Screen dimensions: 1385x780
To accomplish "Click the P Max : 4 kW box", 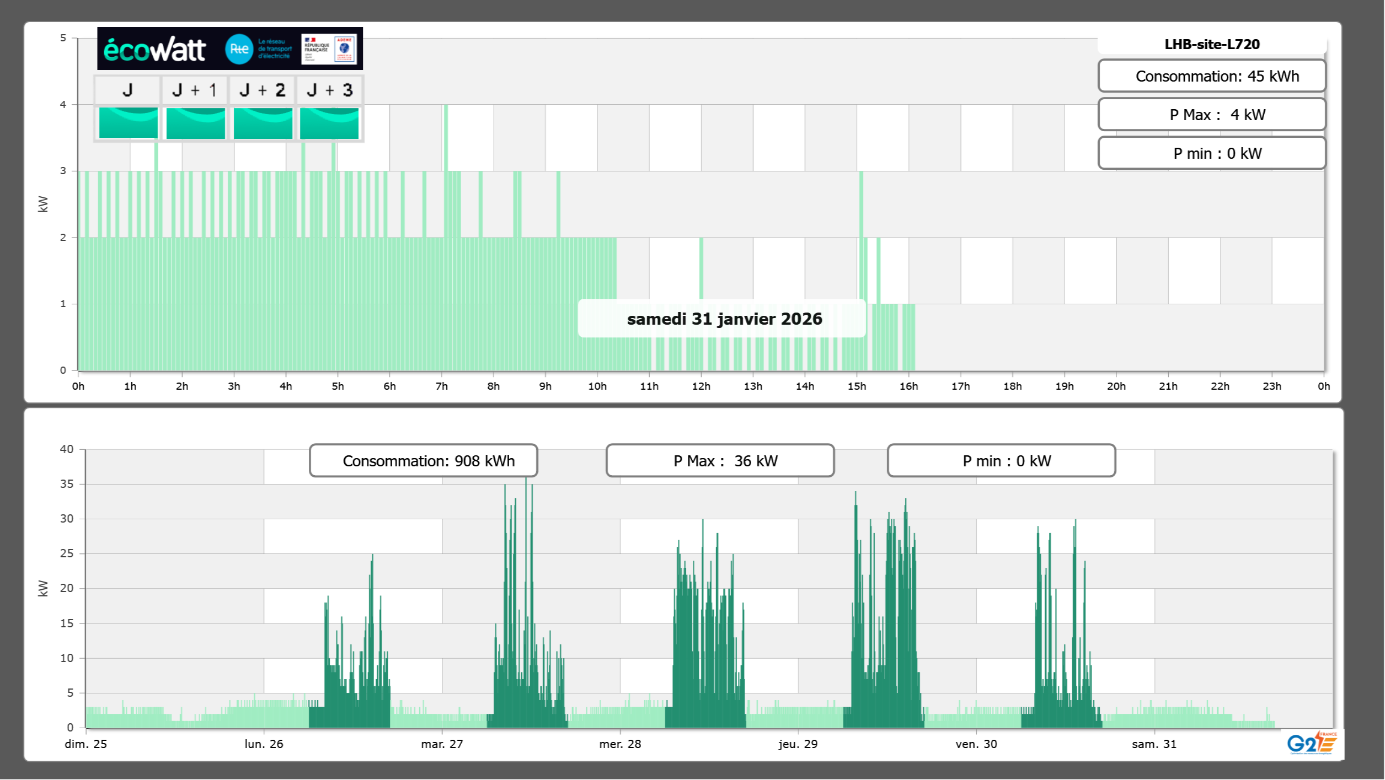I will [1212, 115].
